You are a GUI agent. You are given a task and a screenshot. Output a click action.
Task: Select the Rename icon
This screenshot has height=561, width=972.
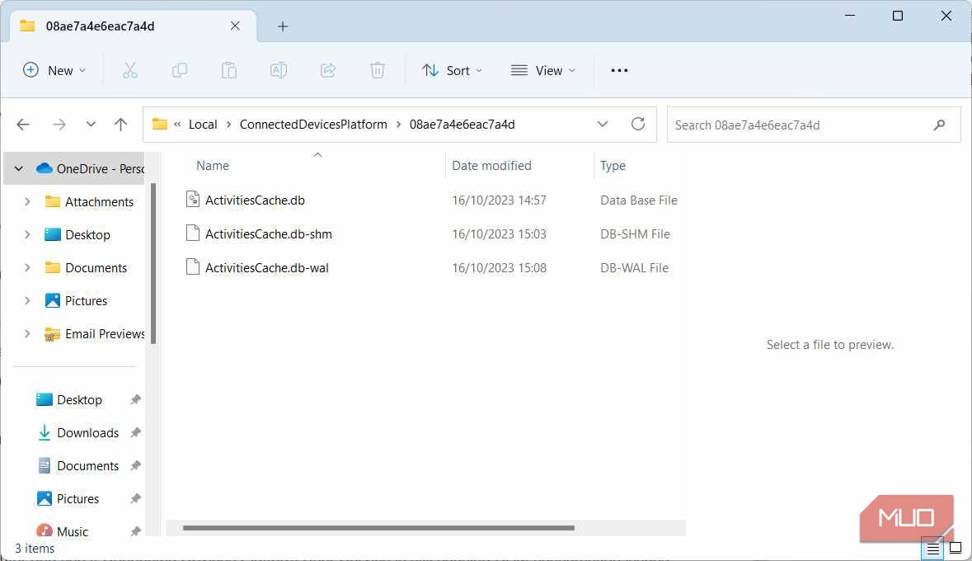279,70
